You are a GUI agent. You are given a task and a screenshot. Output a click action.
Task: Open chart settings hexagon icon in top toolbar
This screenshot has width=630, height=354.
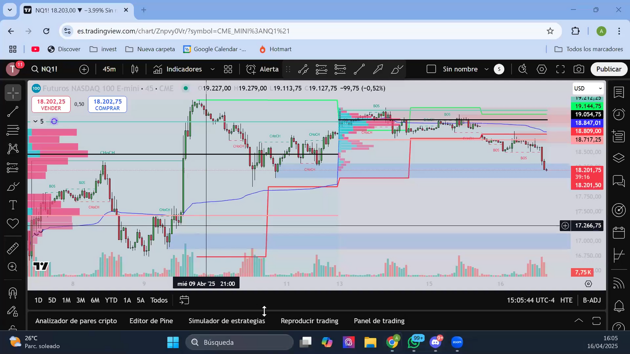point(541,69)
